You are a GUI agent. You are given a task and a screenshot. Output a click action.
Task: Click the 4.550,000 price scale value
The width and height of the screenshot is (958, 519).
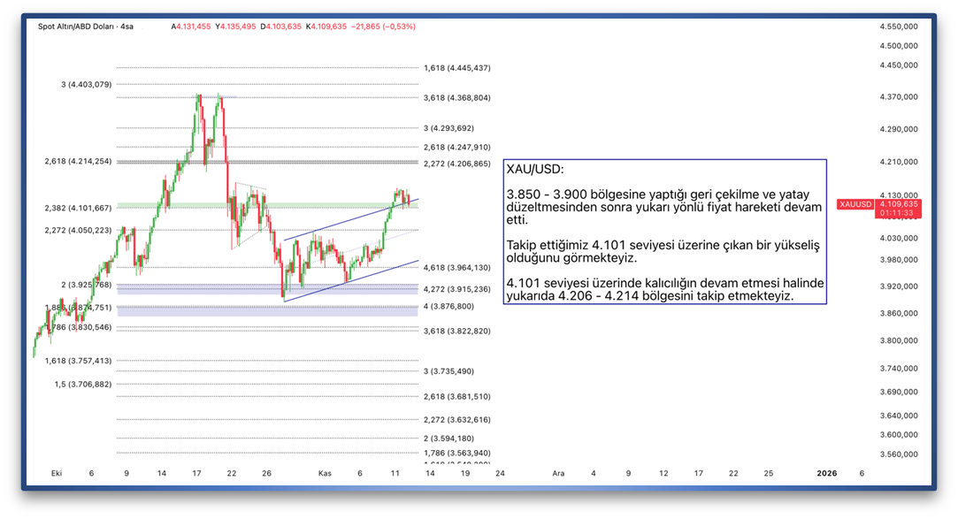pyautogui.click(x=898, y=27)
